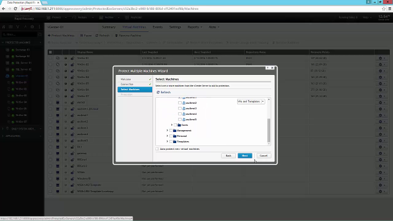
Task: Check the Templates folder checkbox
Action: pos(171,142)
